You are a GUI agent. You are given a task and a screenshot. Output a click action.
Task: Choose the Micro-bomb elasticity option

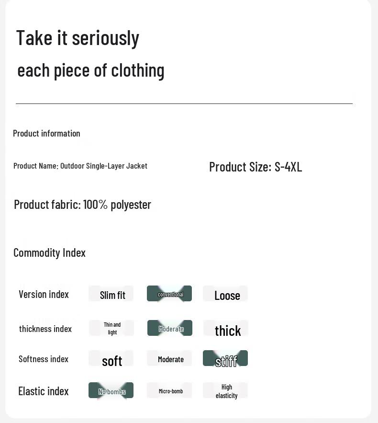pos(170,390)
